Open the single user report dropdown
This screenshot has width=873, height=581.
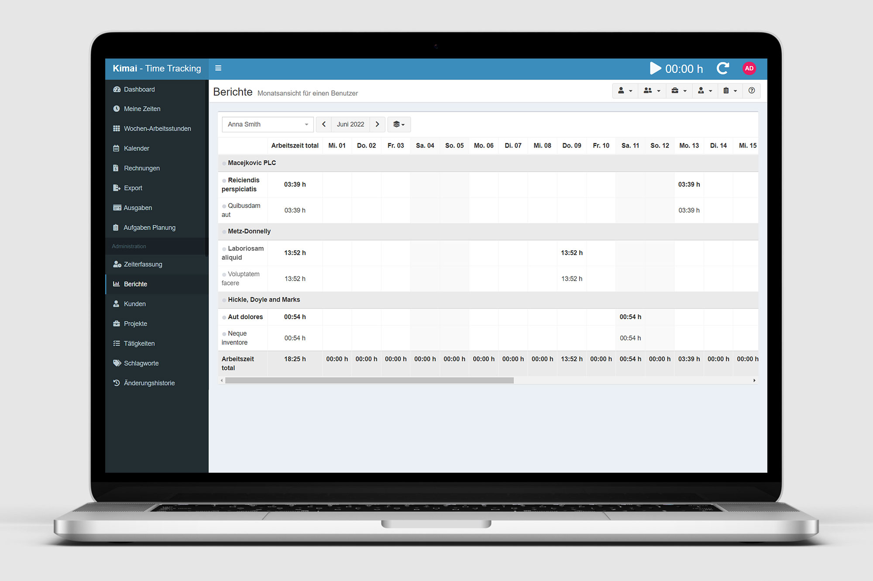(625, 90)
